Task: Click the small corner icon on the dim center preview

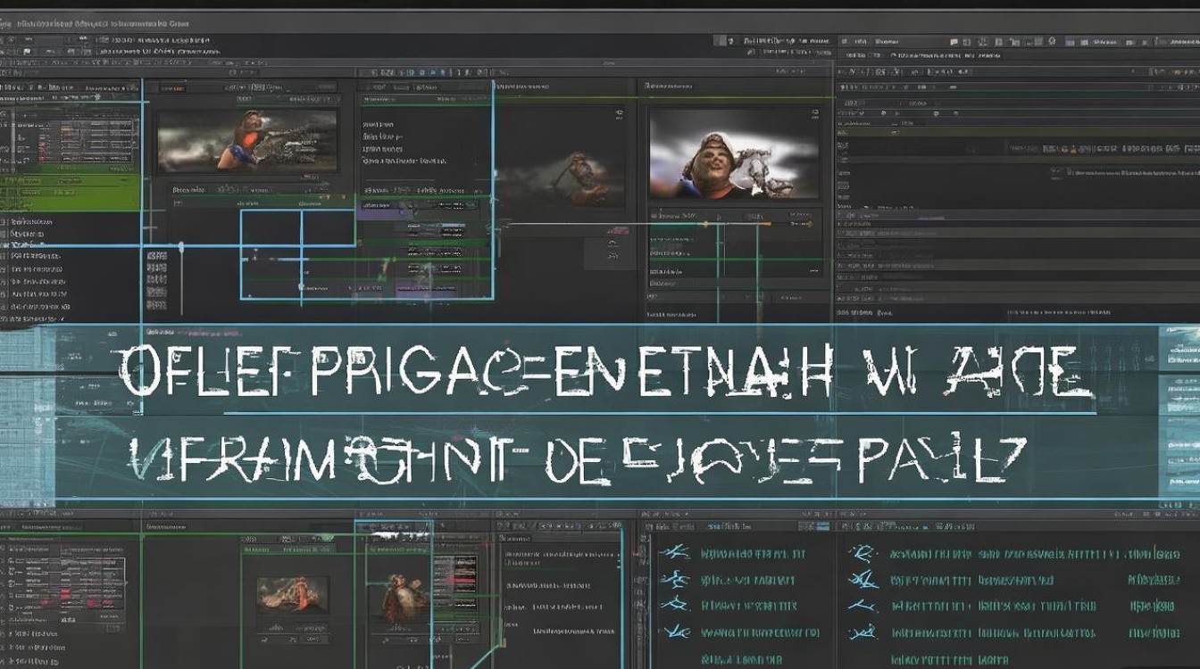Action: [x=618, y=114]
